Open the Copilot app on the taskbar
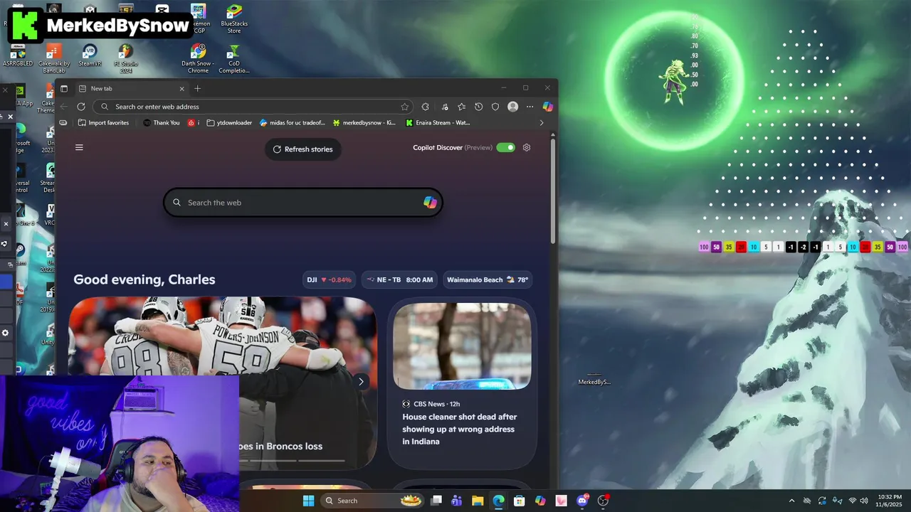This screenshot has height=512, width=911. point(540,501)
